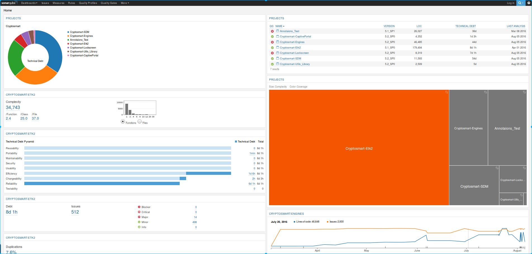
Task: Open the Cryptosmart-Utils_Library project link
Action: 295,64
